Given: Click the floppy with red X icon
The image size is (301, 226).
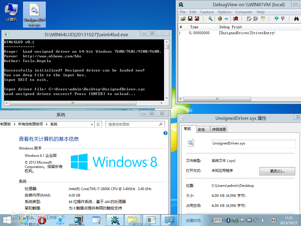Looking at the screenshot, I should click(x=197, y=19).
